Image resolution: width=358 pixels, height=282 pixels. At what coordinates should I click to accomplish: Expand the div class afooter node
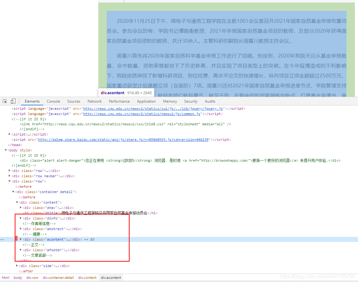(x=21, y=250)
